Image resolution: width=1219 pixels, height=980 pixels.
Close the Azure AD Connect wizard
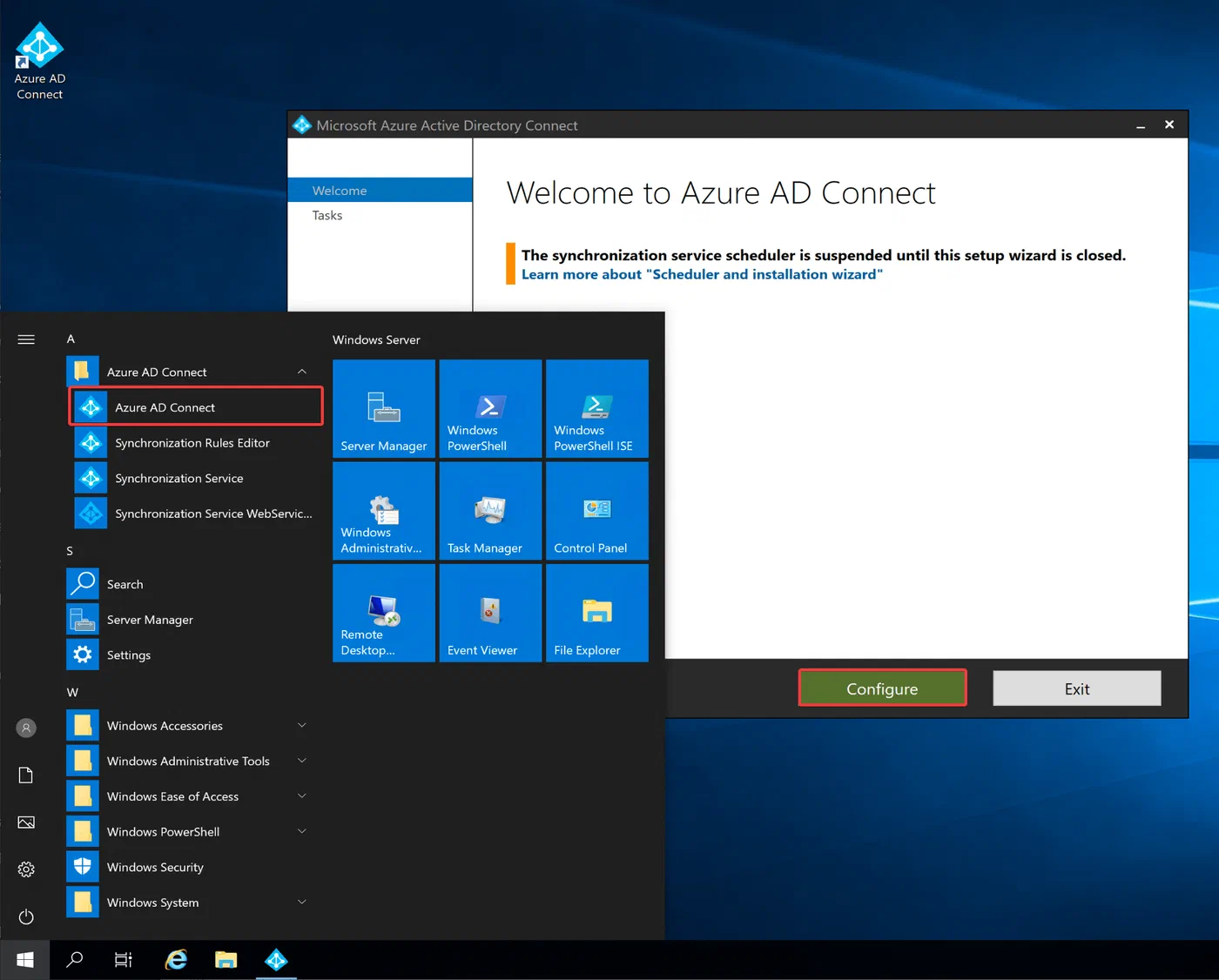click(x=1169, y=125)
